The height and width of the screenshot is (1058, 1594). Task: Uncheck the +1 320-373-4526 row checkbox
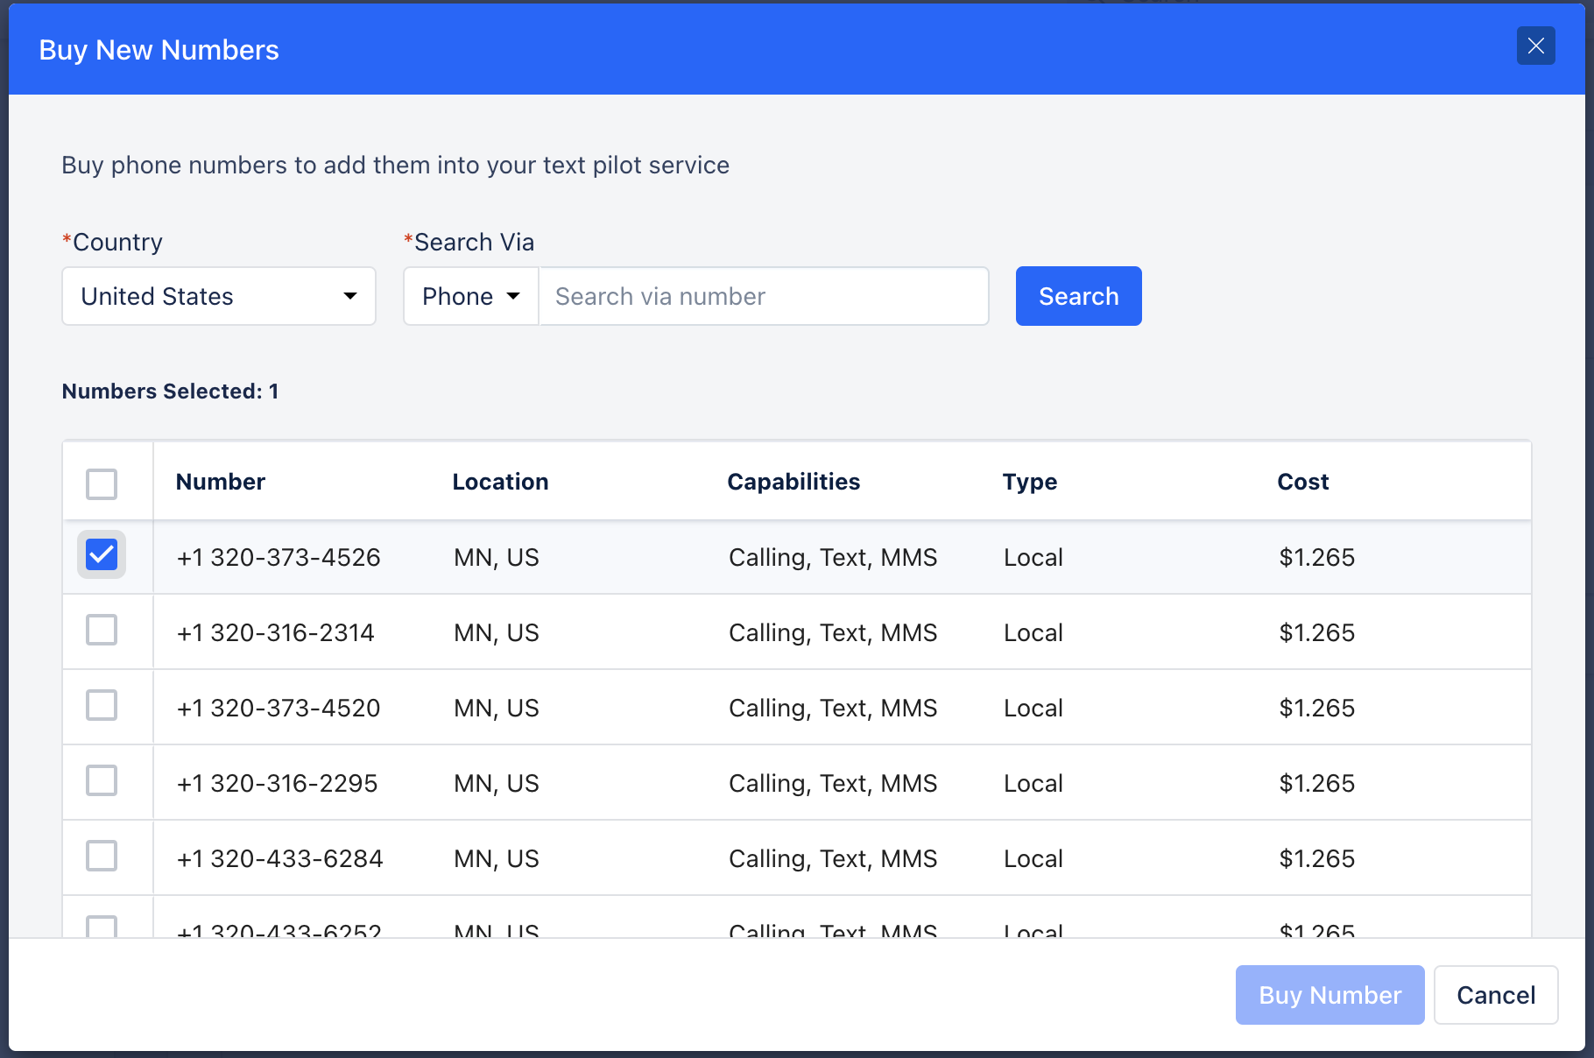pyautogui.click(x=102, y=554)
